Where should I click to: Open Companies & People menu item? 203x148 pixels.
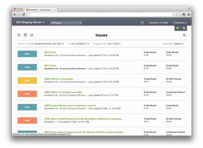click(x=158, y=23)
